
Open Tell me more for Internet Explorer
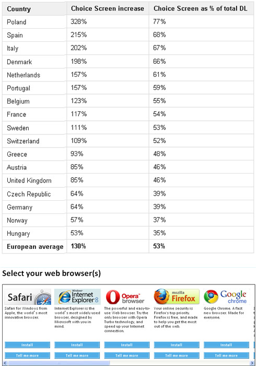click(77, 356)
